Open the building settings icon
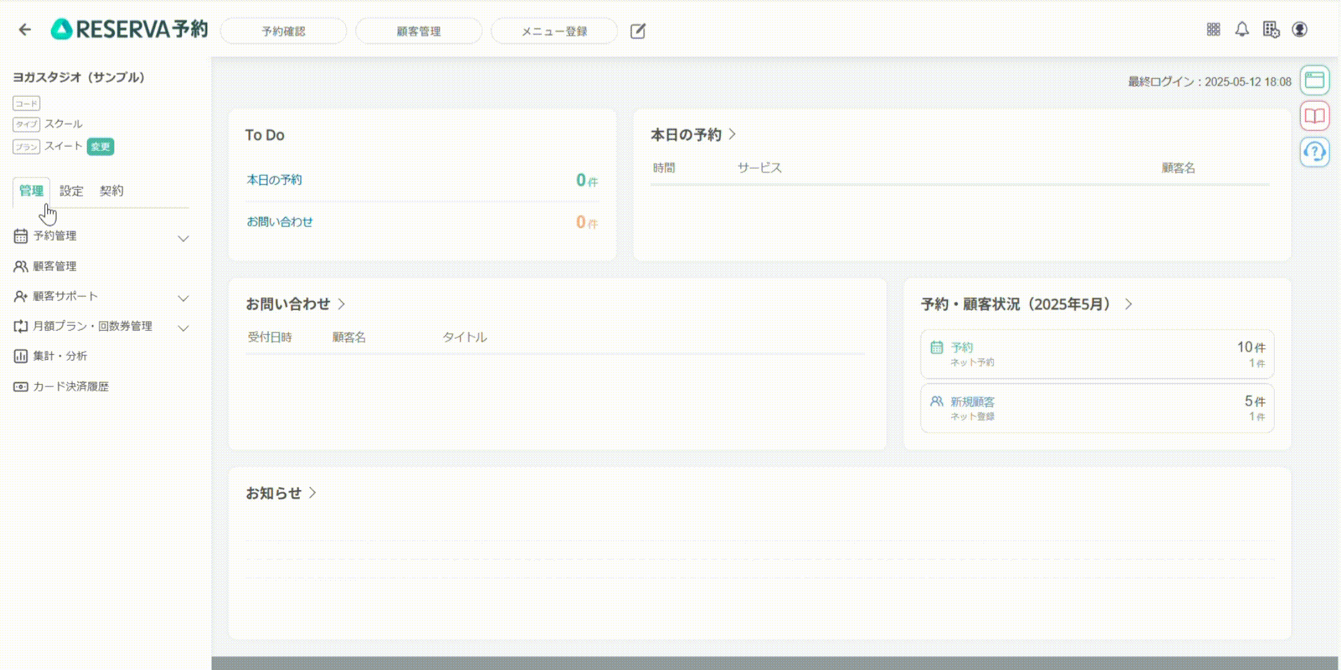 coord(1271,29)
